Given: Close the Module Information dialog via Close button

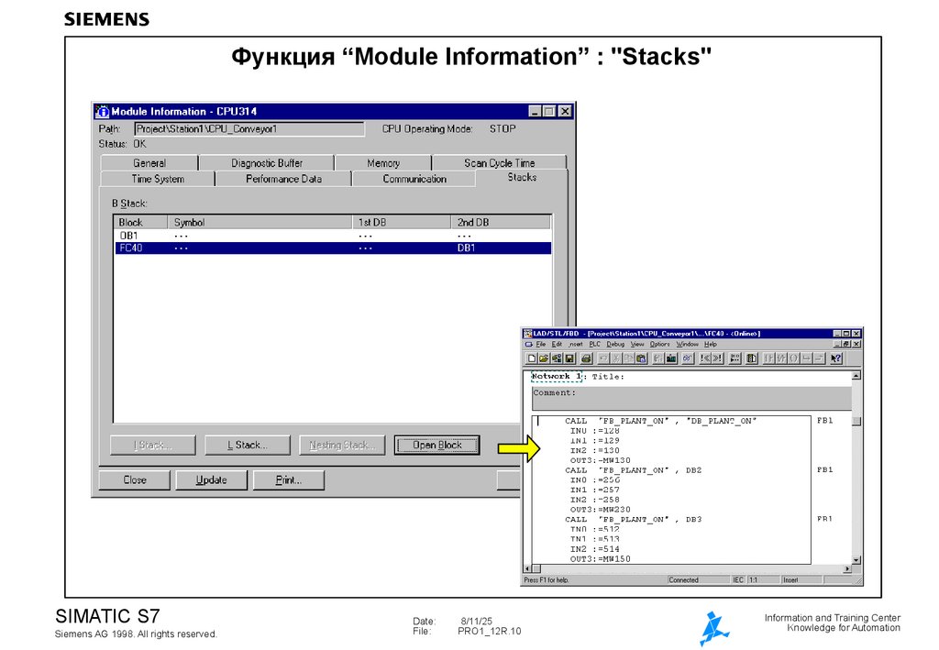Looking at the screenshot, I should tap(135, 479).
